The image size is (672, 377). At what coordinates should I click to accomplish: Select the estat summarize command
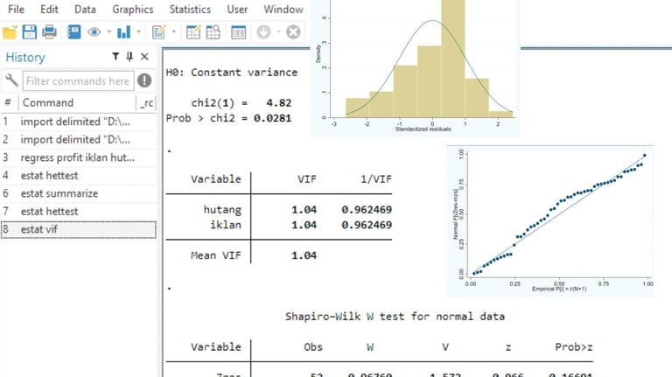[x=79, y=193]
